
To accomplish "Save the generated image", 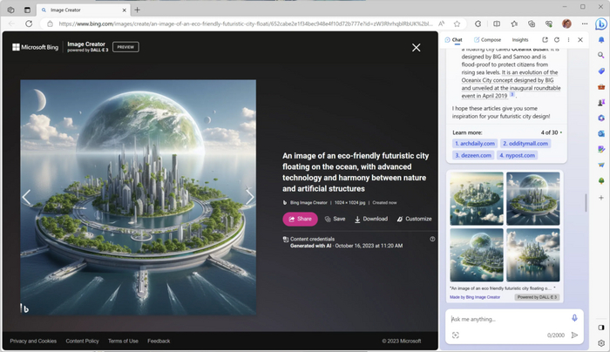I will (335, 219).
